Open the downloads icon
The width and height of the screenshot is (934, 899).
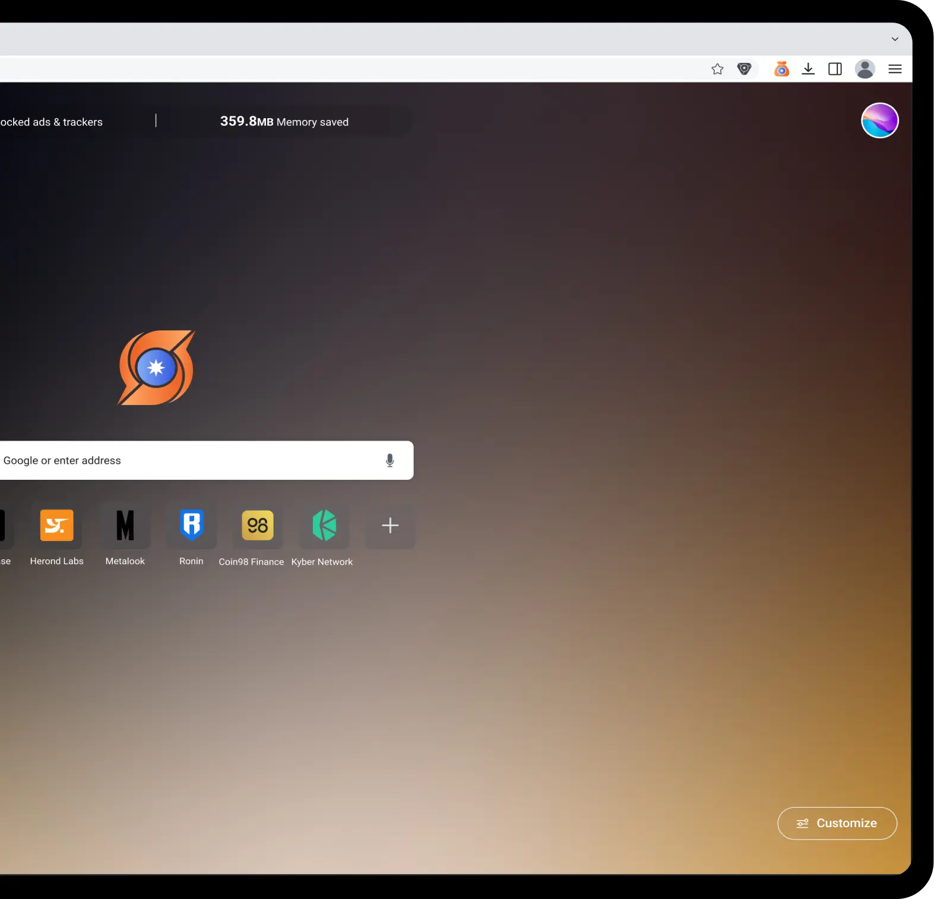click(x=808, y=69)
